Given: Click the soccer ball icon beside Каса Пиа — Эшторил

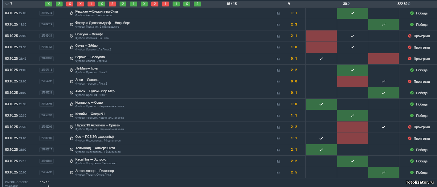Looking at the screenshot, I should (71, 161).
